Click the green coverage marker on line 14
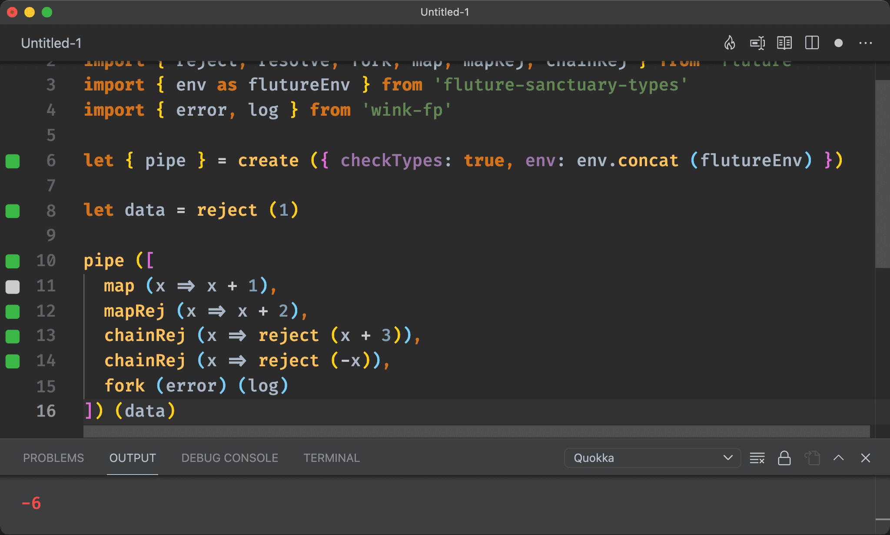Screen dimensions: 890x535 pyautogui.click(x=13, y=361)
